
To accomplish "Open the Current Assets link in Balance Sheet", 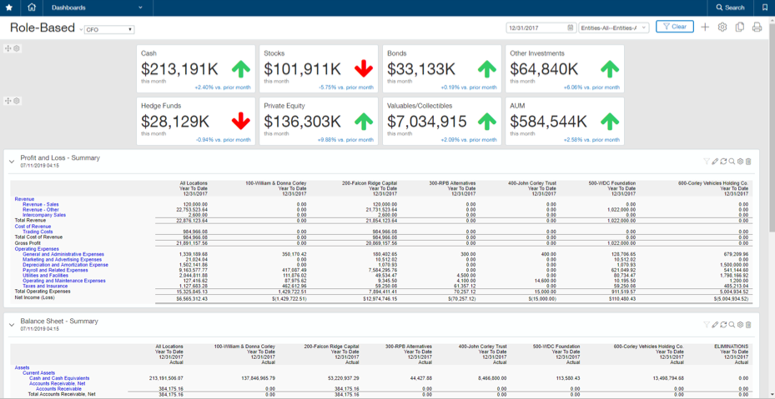I will [x=38, y=373].
